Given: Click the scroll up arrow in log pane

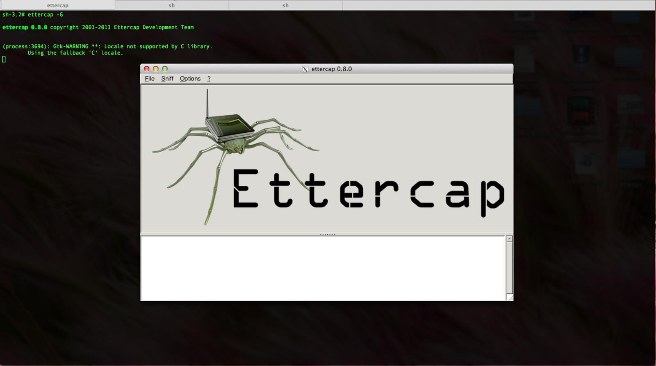Looking at the screenshot, I should click(509, 239).
